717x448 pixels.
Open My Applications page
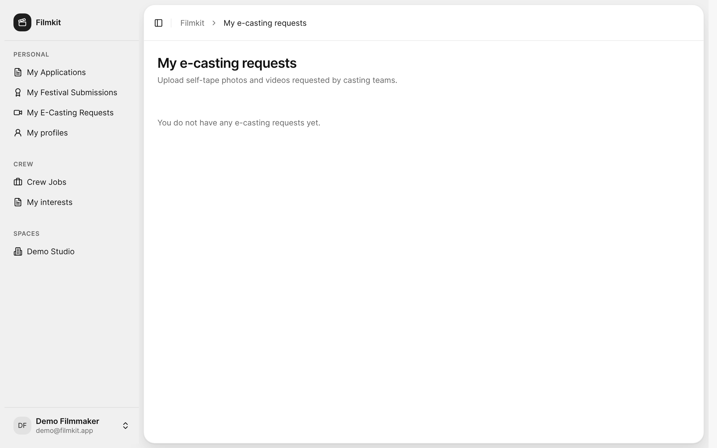pyautogui.click(x=71, y=72)
